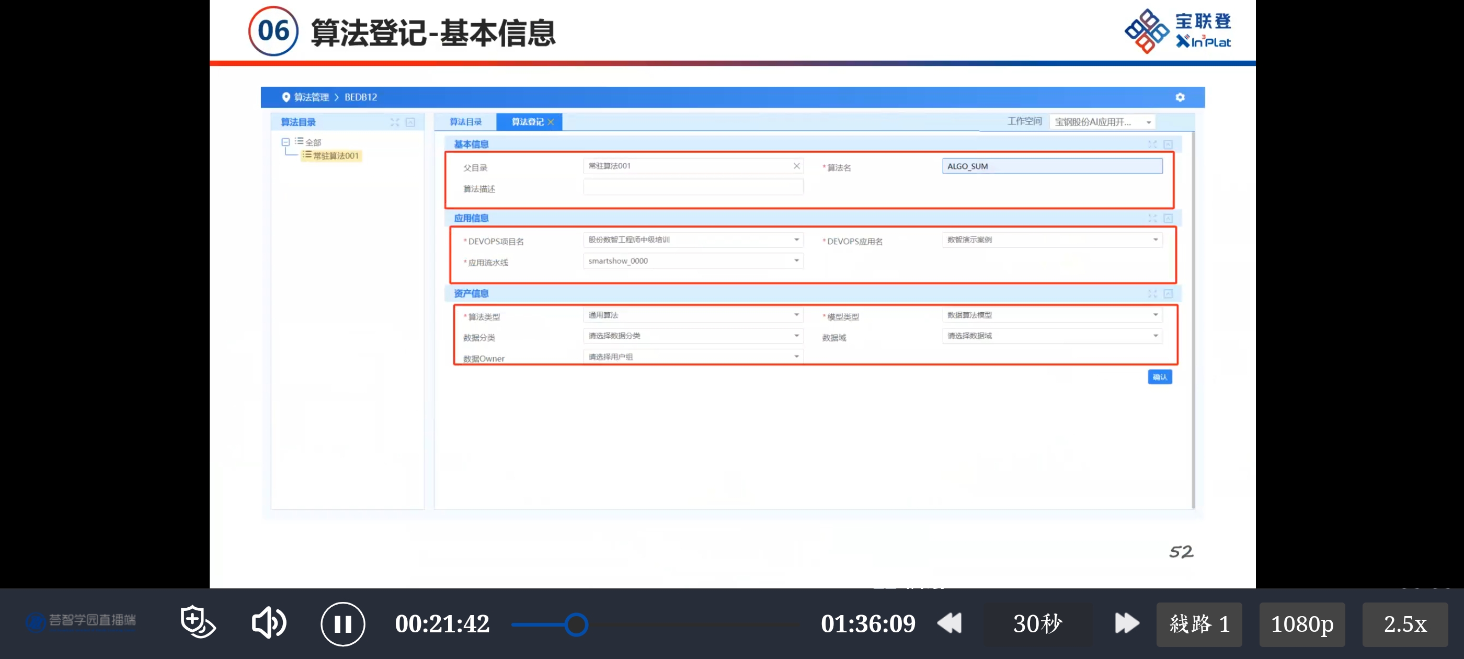Expand the DEVOPS项目名 dropdown
The image size is (1464, 659).
[x=796, y=240]
